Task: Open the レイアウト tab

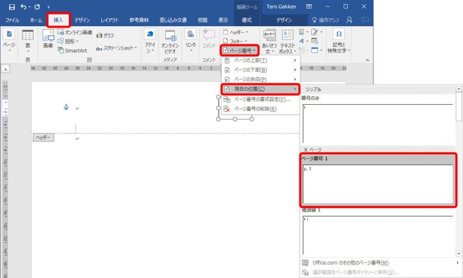Action: point(109,20)
